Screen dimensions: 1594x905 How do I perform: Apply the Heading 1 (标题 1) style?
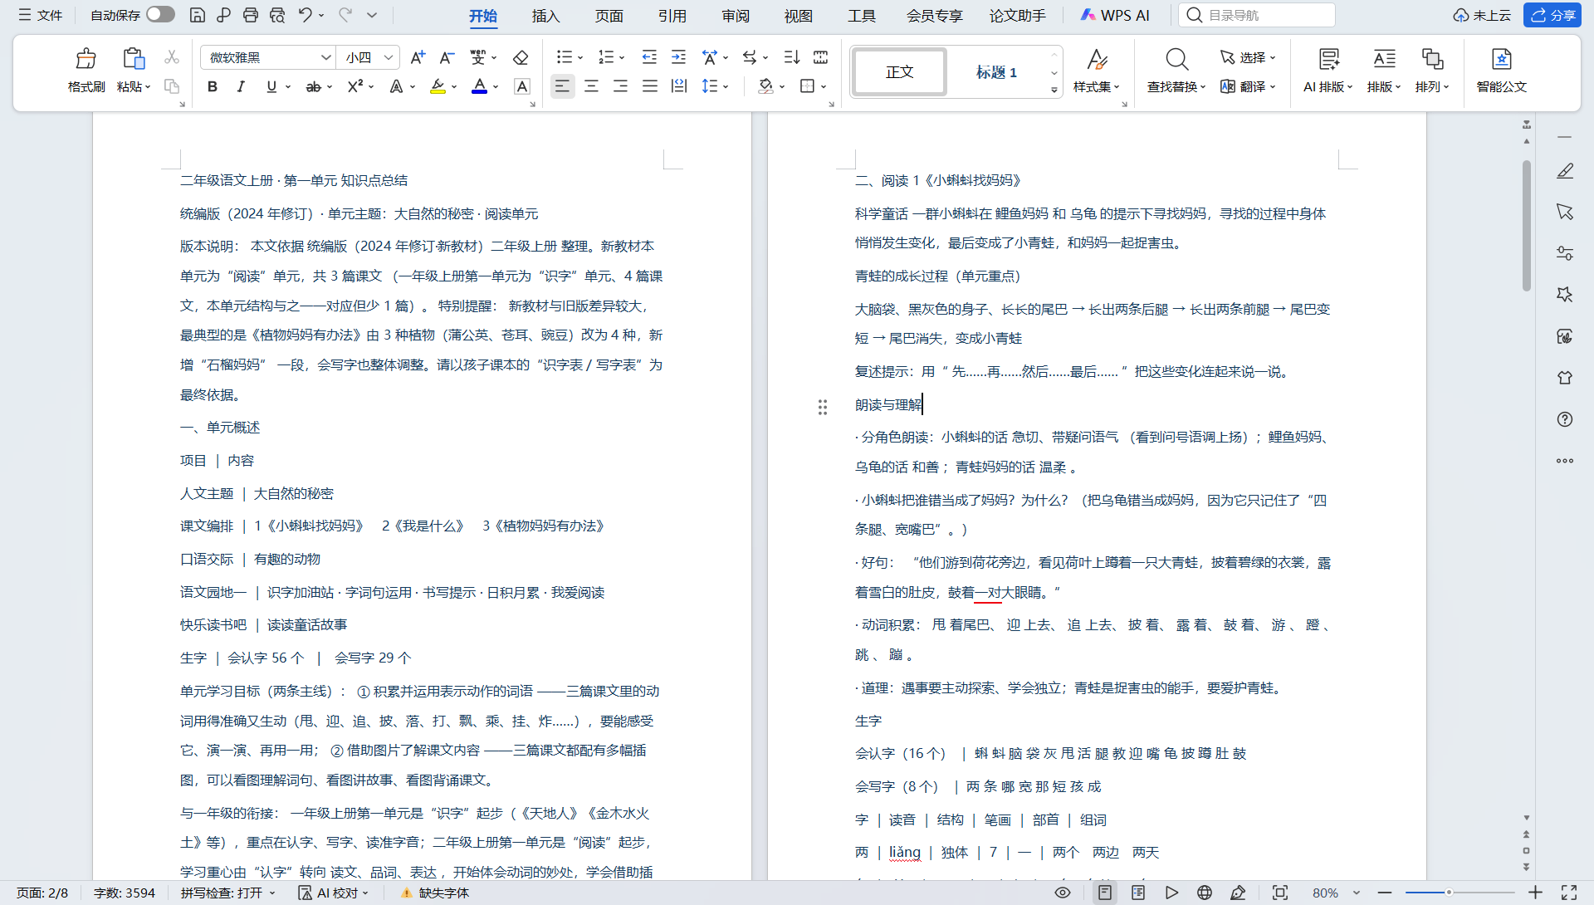pos(996,72)
